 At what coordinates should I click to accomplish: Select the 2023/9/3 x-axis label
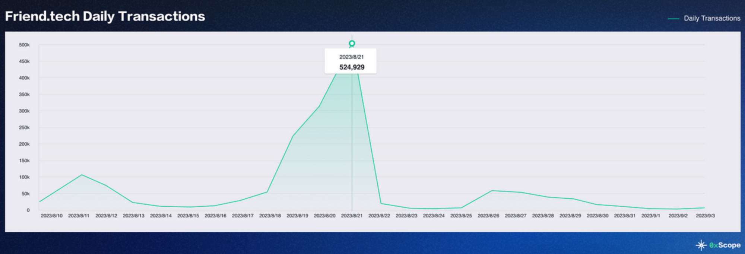click(x=705, y=216)
